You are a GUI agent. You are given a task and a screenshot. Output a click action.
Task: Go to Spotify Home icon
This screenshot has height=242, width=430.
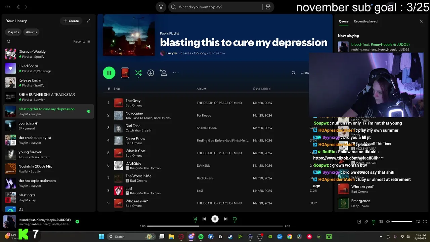161,7
